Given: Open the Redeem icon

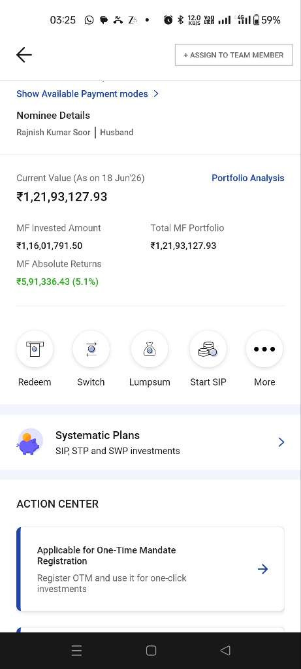Looking at the screenshot, I should (x=35, y=349).
